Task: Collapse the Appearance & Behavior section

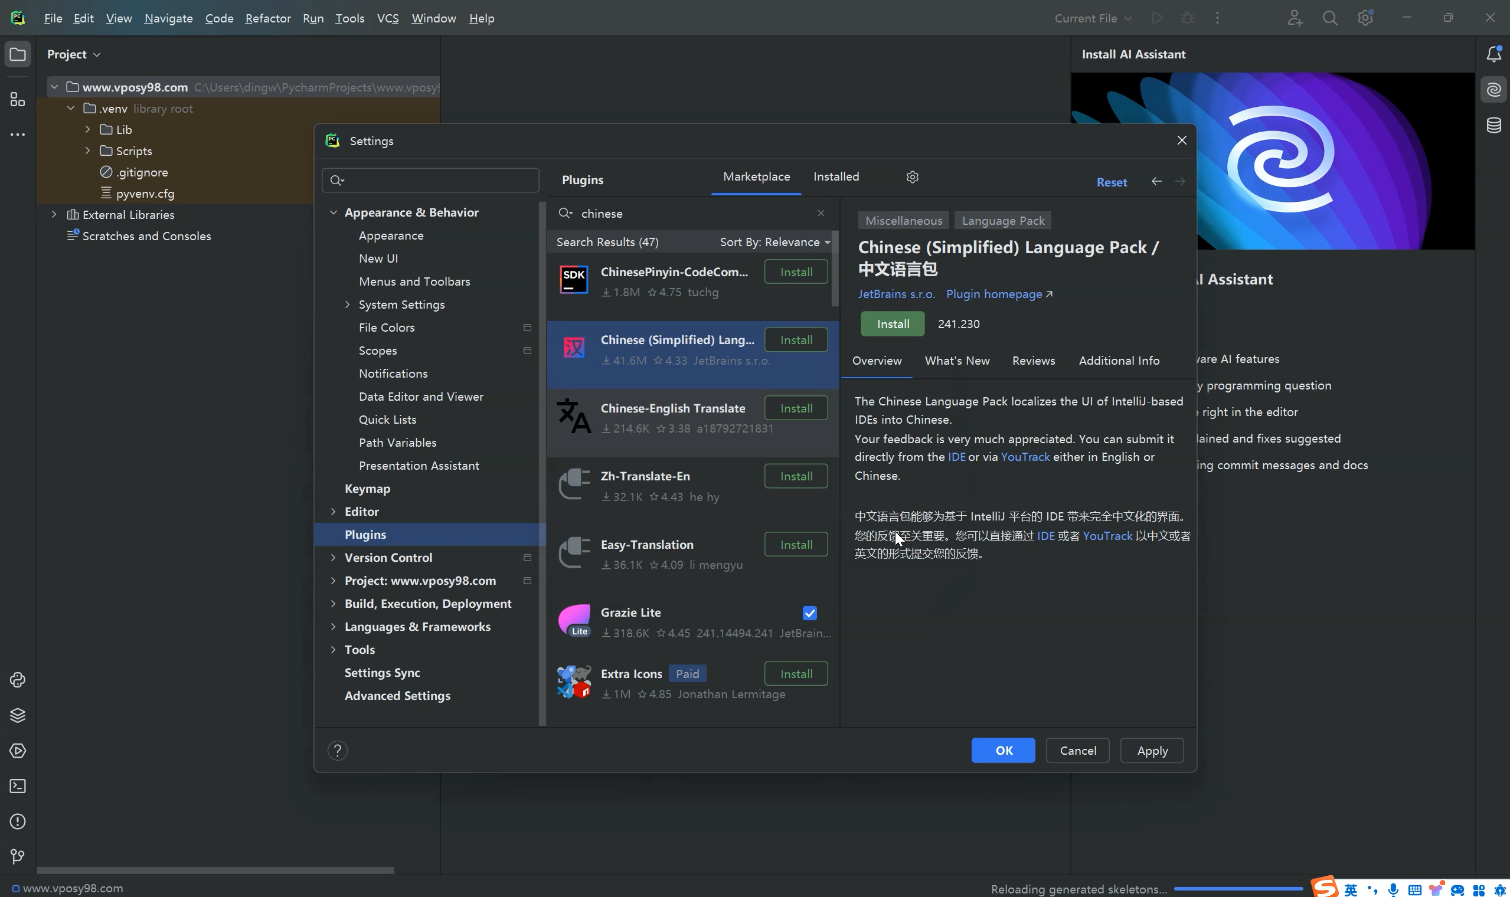Action: click(x=333, y=212)
